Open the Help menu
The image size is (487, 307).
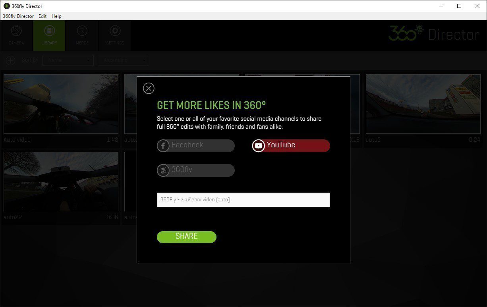click(57, 16)
